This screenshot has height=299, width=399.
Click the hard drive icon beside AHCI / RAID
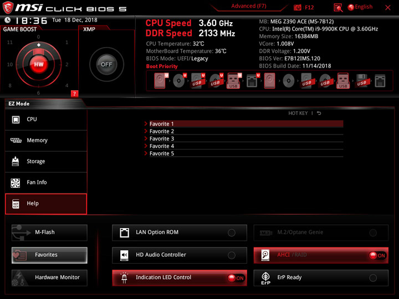[265, 255]
